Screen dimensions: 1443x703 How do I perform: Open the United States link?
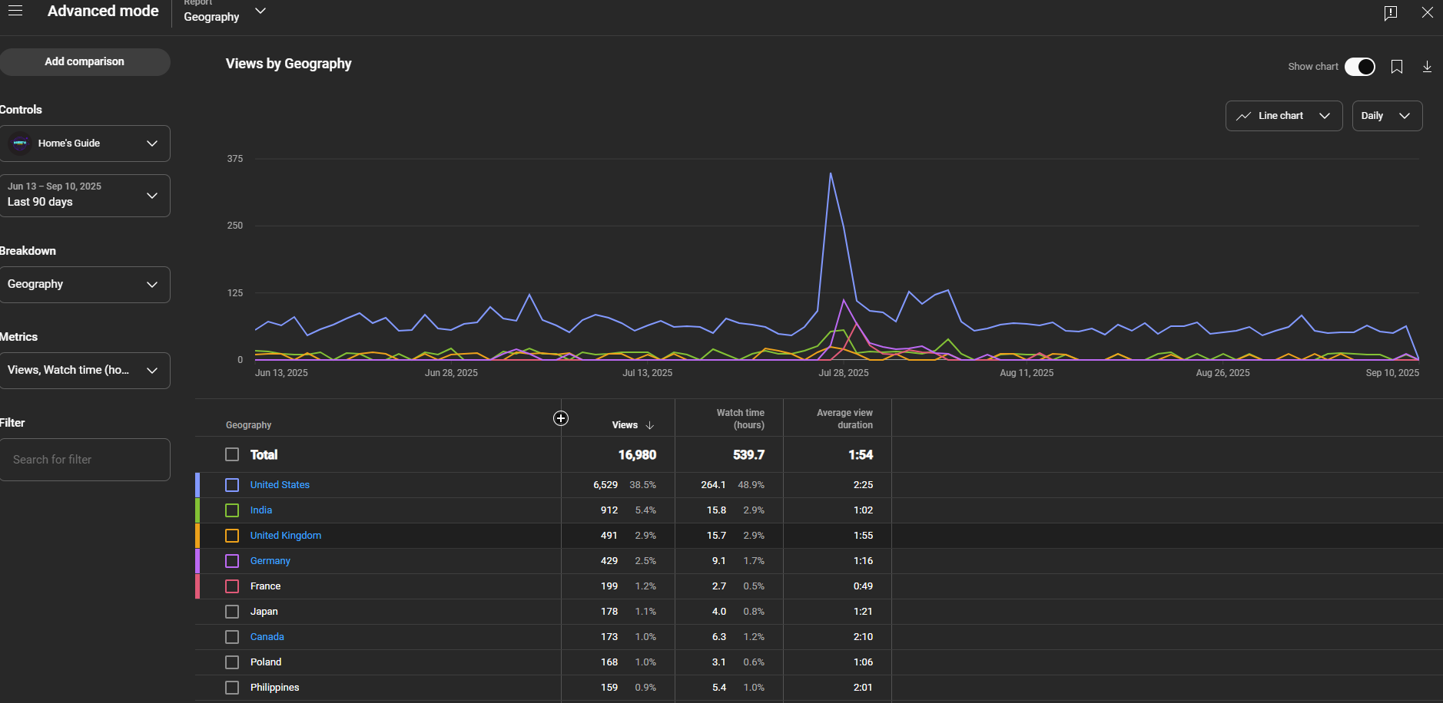click(280, 485)
